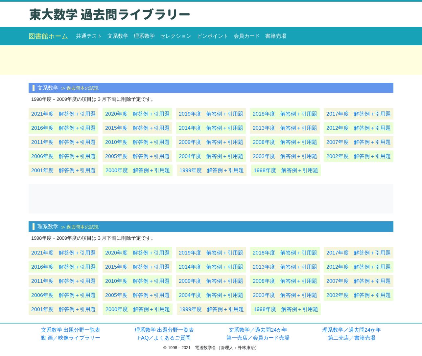Image resolution: width=422 pixels, height=356 pixels.
Task: Open 文系数学 2020年度 解答例+引用題
Action: tap(137, 114)
